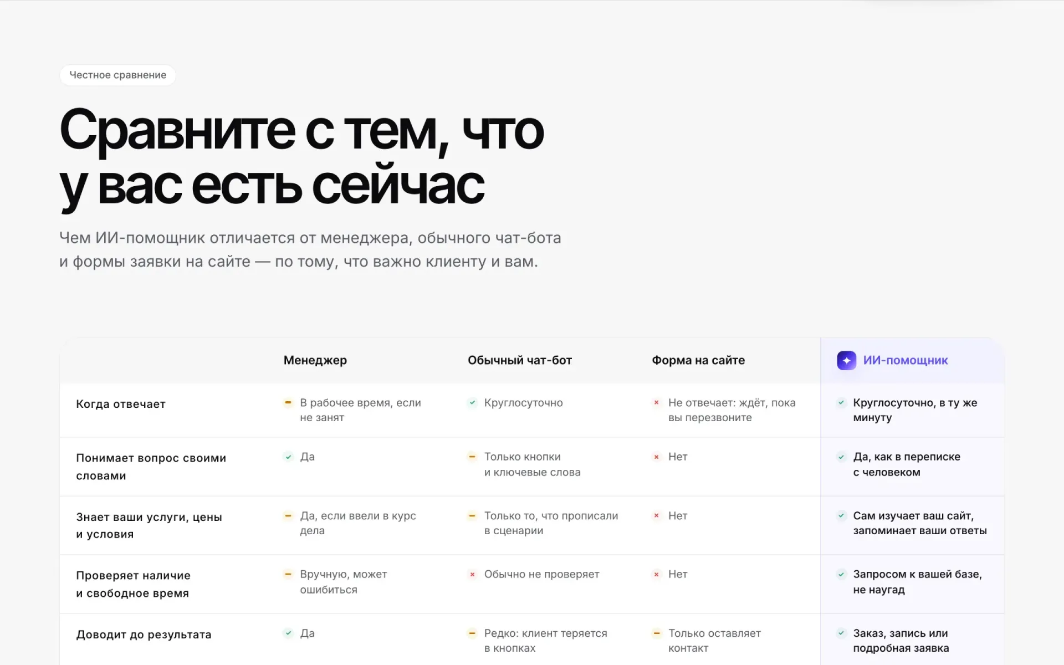This screenshot has width=1064, height=665.
Task: Click the green check beside 'Заказ, запись или подробная заявка'
Action: point(841,633)
